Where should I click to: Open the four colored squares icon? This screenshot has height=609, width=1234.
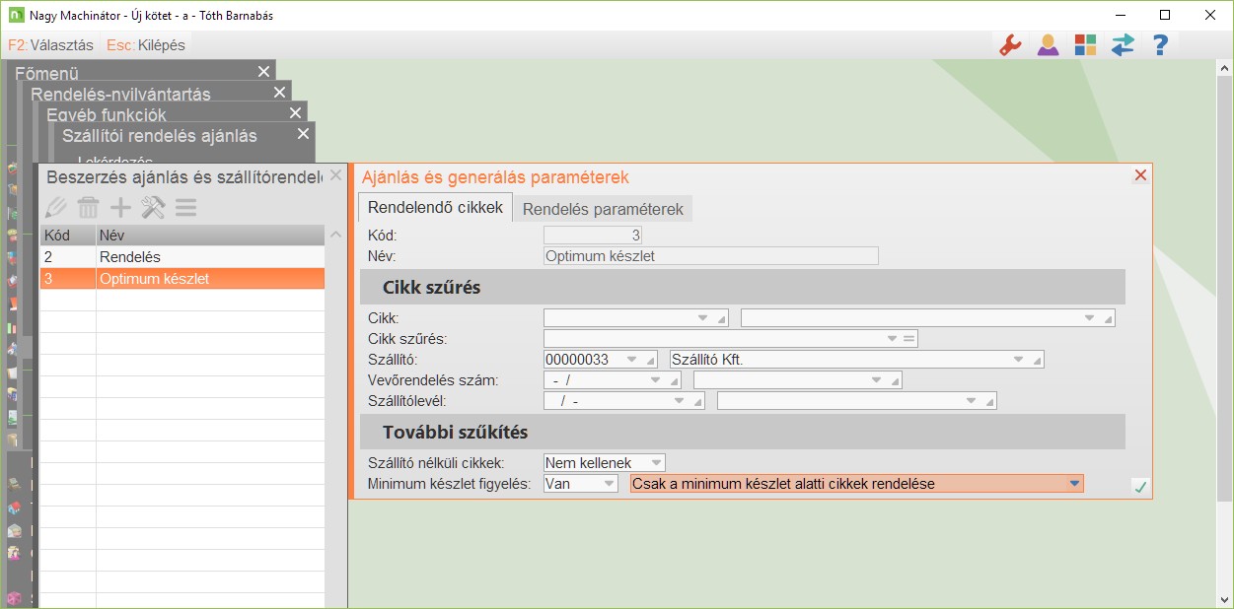tap(1085, 45)
